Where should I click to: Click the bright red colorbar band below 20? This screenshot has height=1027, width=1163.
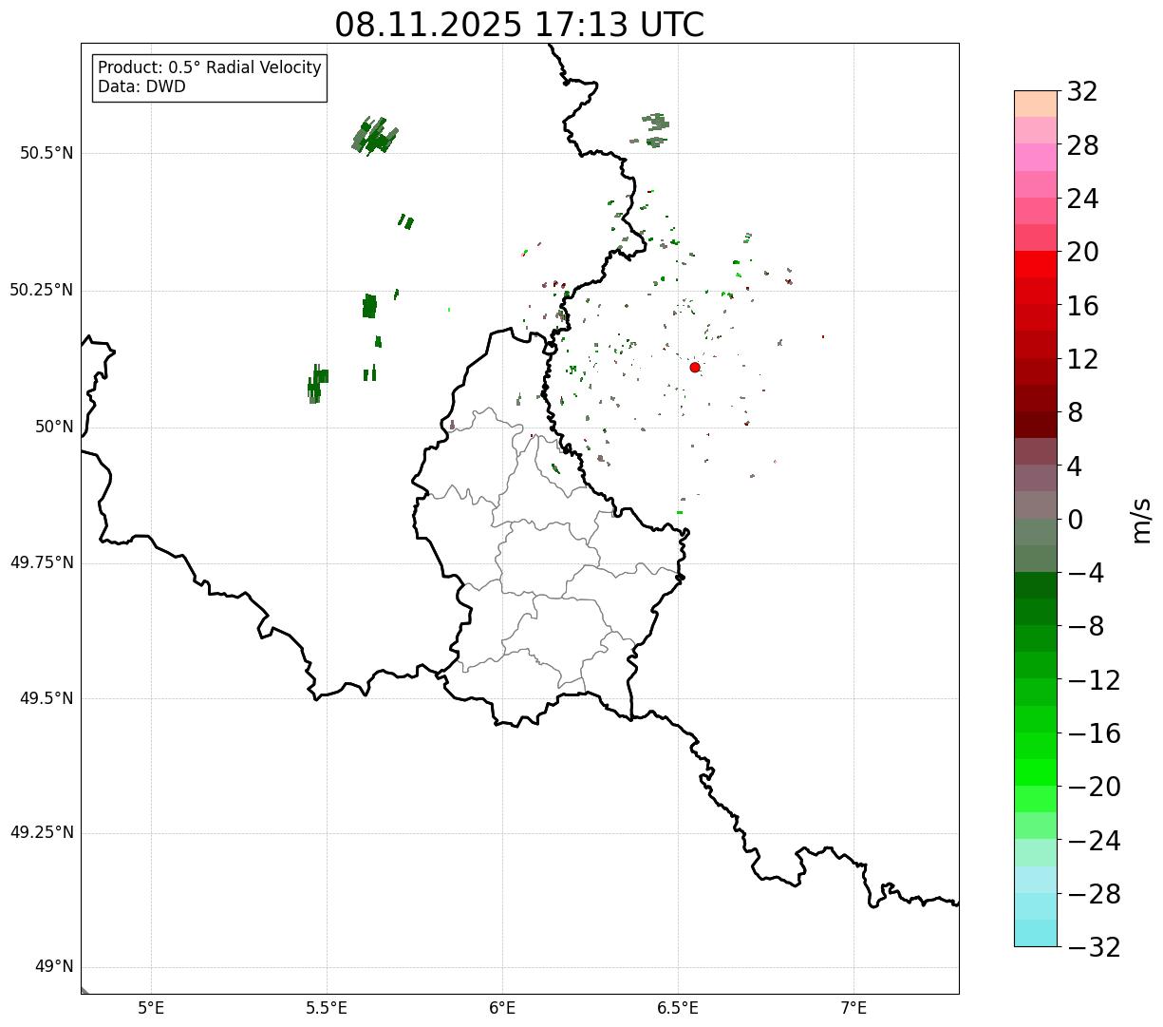click(1036, 264)
